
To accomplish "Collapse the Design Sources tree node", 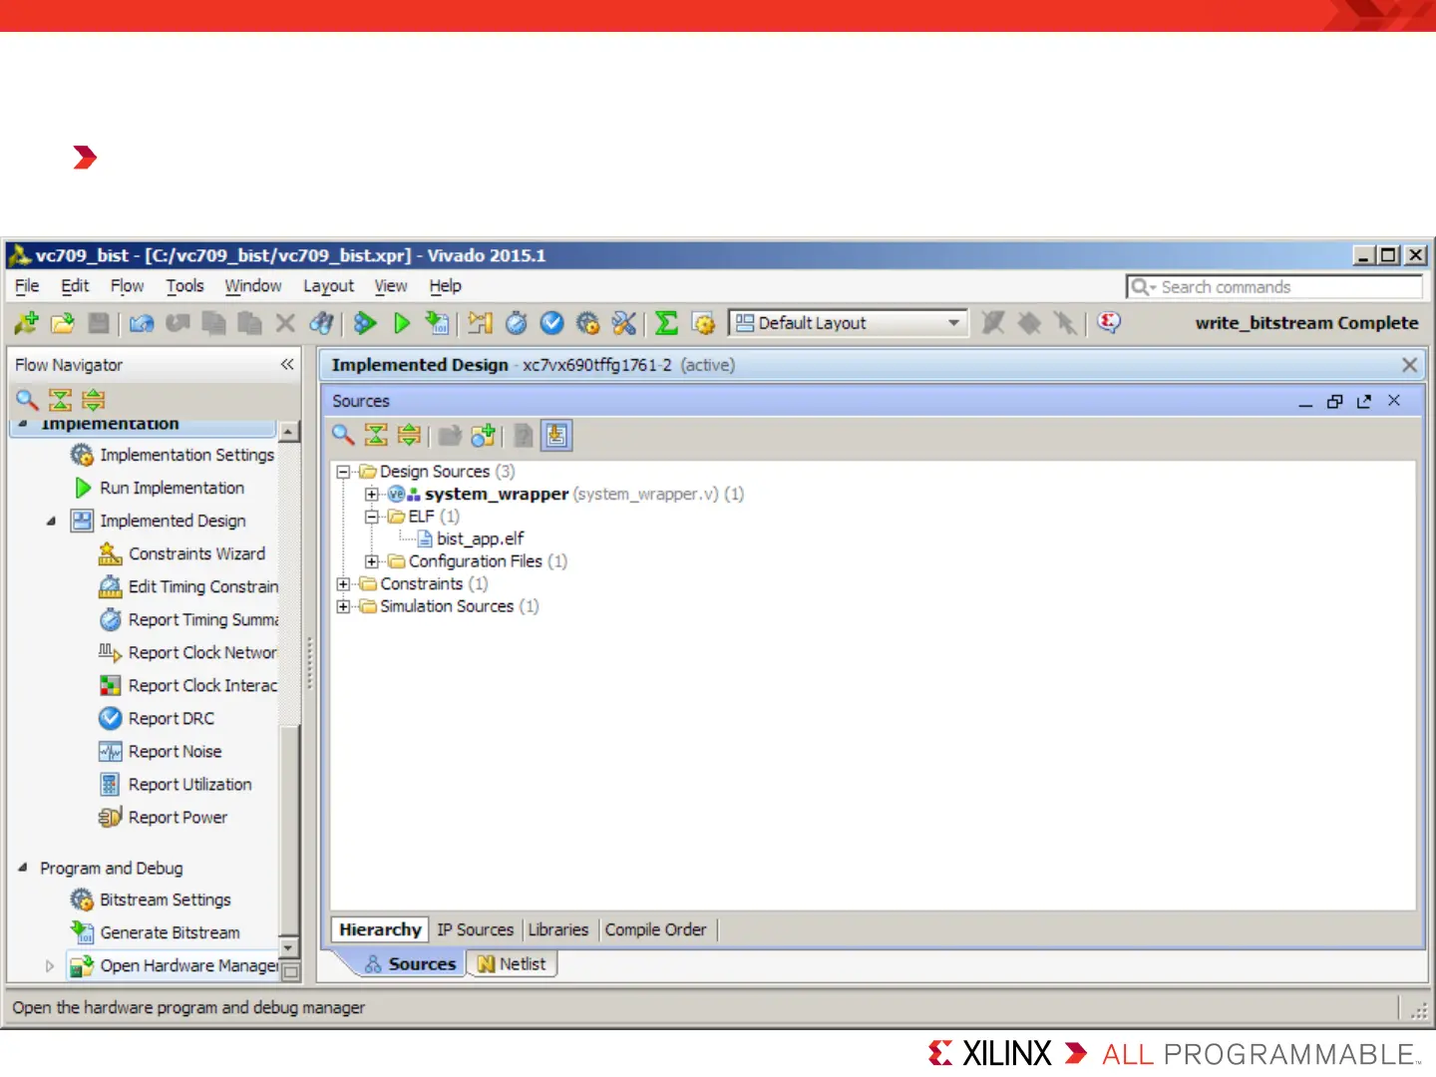I will (x=343, y=472).
